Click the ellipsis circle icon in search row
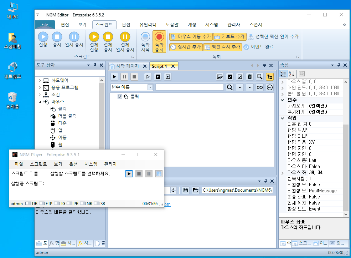Screen dimensions: 351x258 click(x=270, y=87)
